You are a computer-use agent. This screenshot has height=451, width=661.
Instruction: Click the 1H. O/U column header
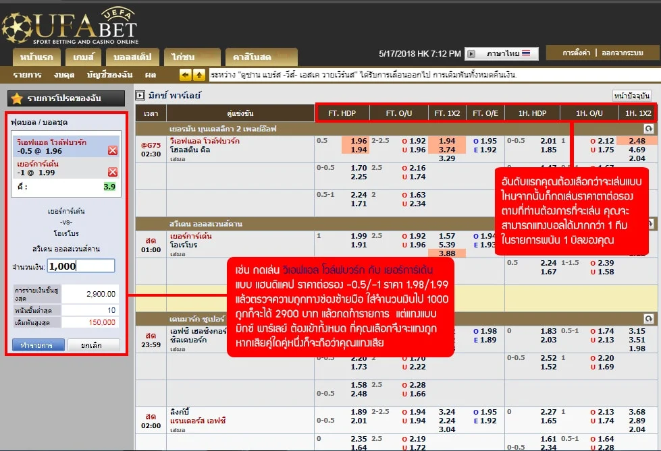pos(589,113)
